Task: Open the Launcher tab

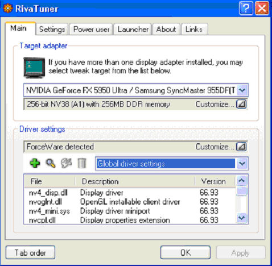Action: pos(133,29)
